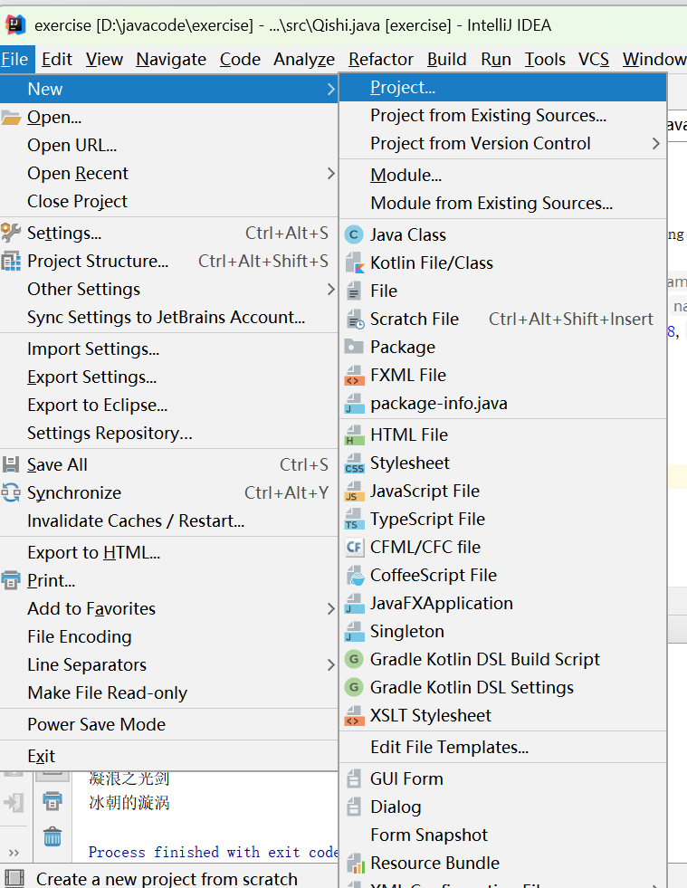Screen dimensions: 687x888
Task: Expand the Add to Favorites submenu
Action: pyautogui.click(x=330, y=609)
